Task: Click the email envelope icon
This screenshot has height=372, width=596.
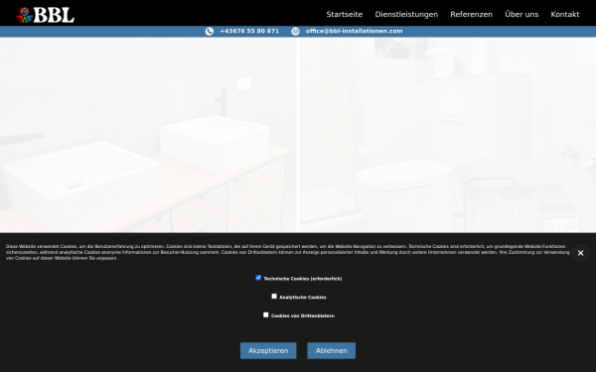Action: click(295, 32)
